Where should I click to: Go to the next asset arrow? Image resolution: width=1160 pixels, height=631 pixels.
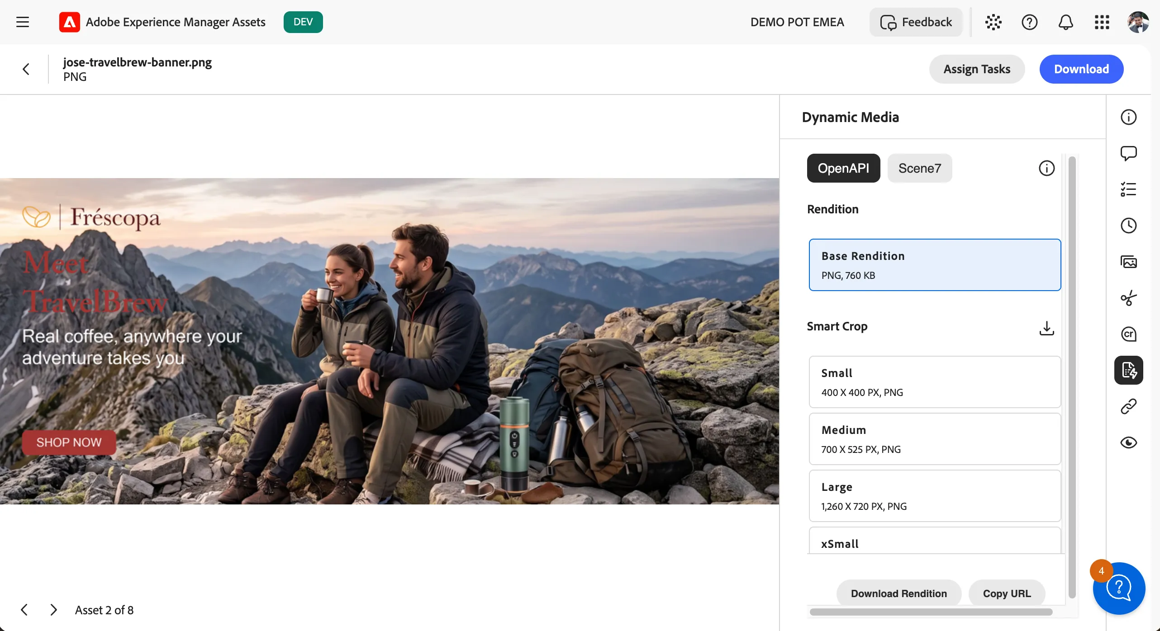[53, 610]
